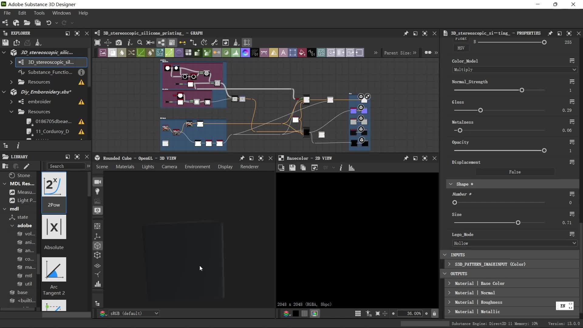Image resolution: width=583 pixels, height=328 pixels.
Task: Click the save icon in Explorer panel
Action: click(x=5, y=43)
